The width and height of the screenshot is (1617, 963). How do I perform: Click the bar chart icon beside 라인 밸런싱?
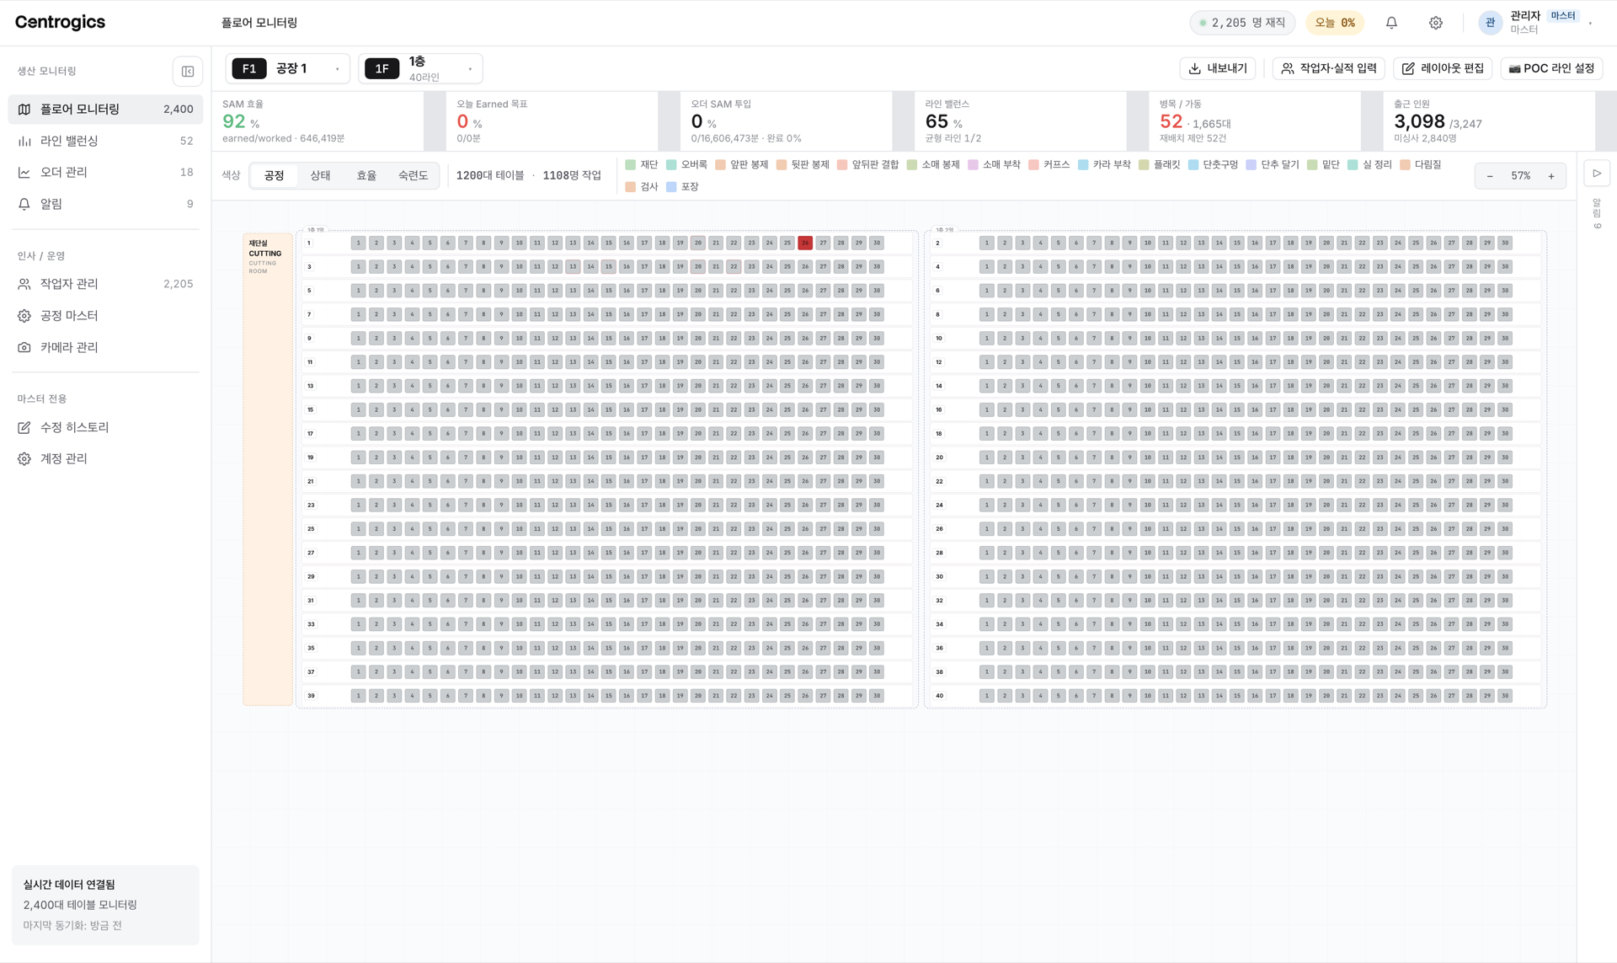tap(24, 141)
